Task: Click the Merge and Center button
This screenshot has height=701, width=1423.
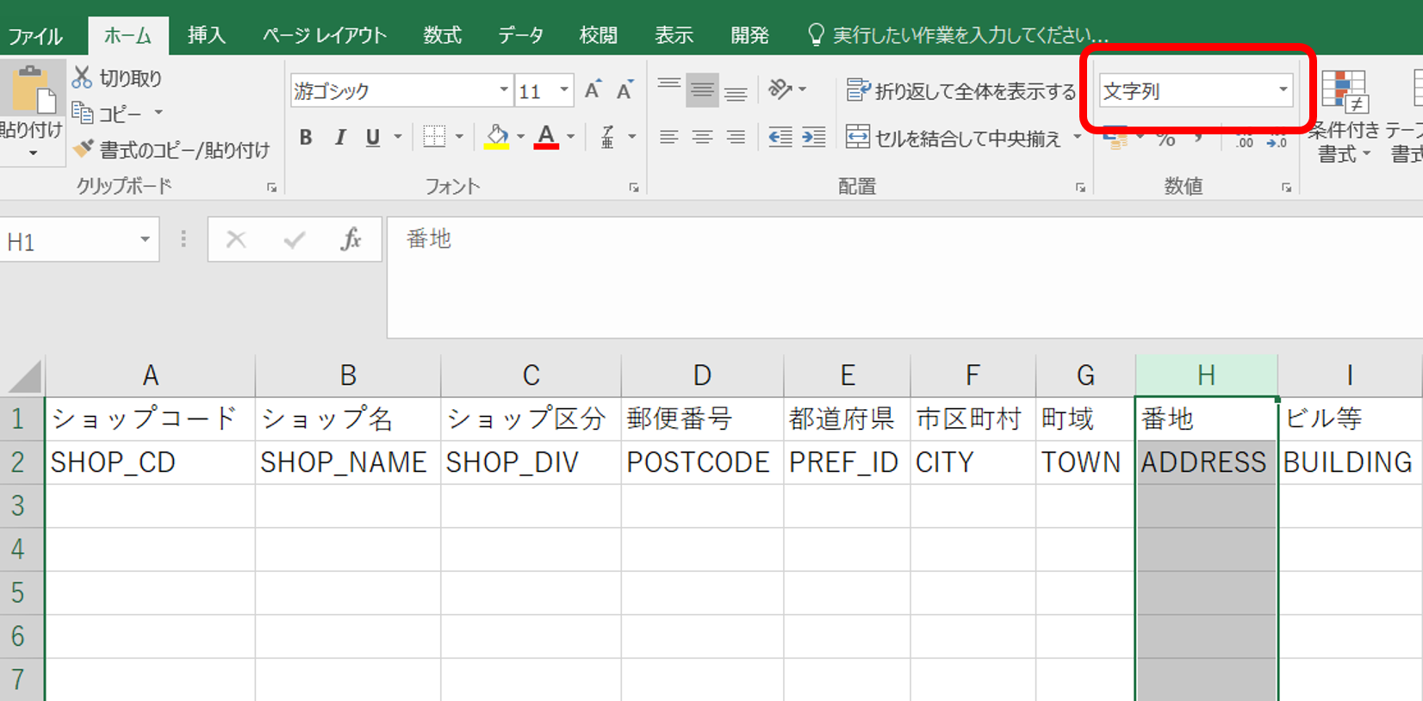Action: tap(954, 138)
